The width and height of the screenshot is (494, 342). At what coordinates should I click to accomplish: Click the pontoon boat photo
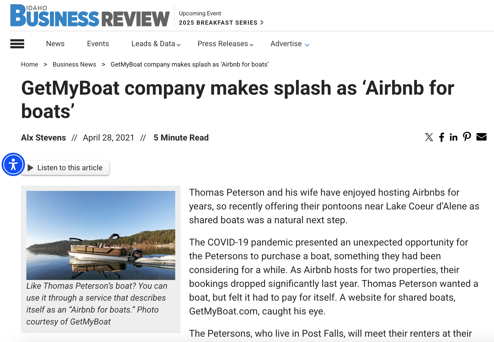coord(101,235)
